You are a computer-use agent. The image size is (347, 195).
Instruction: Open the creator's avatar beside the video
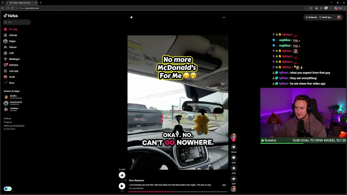point(234,136)
